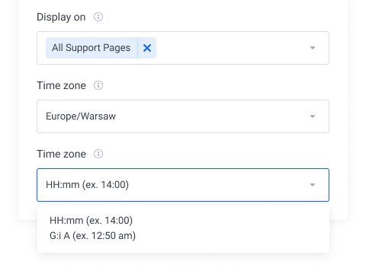Remove the All Support Pages tag

[147, 48]
